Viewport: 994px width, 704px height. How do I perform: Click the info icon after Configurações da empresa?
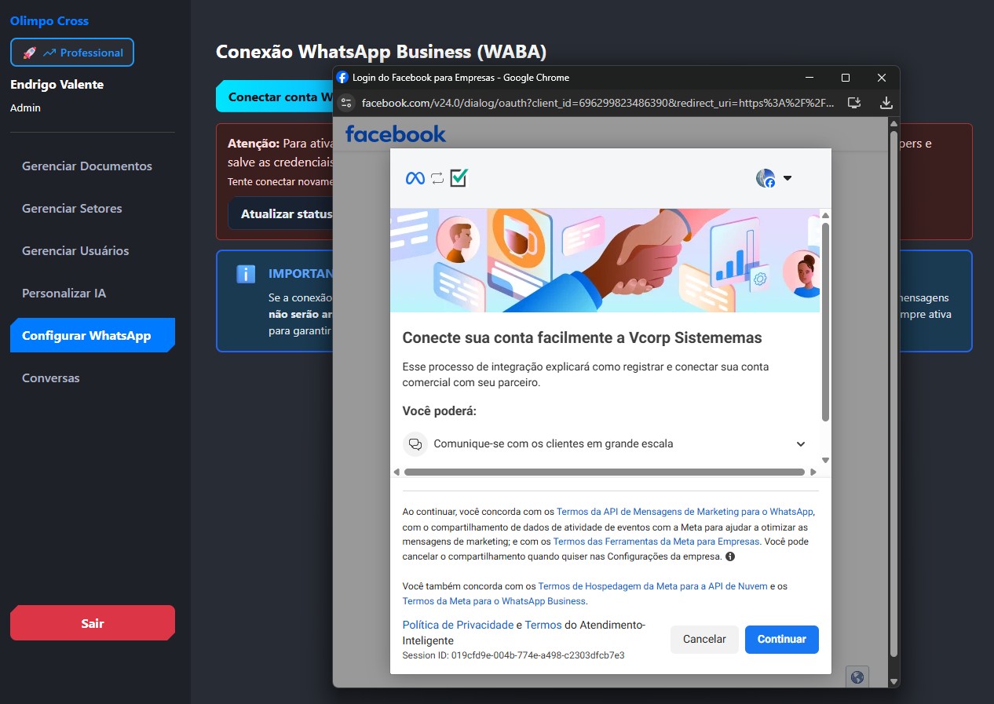click(730, 556)
